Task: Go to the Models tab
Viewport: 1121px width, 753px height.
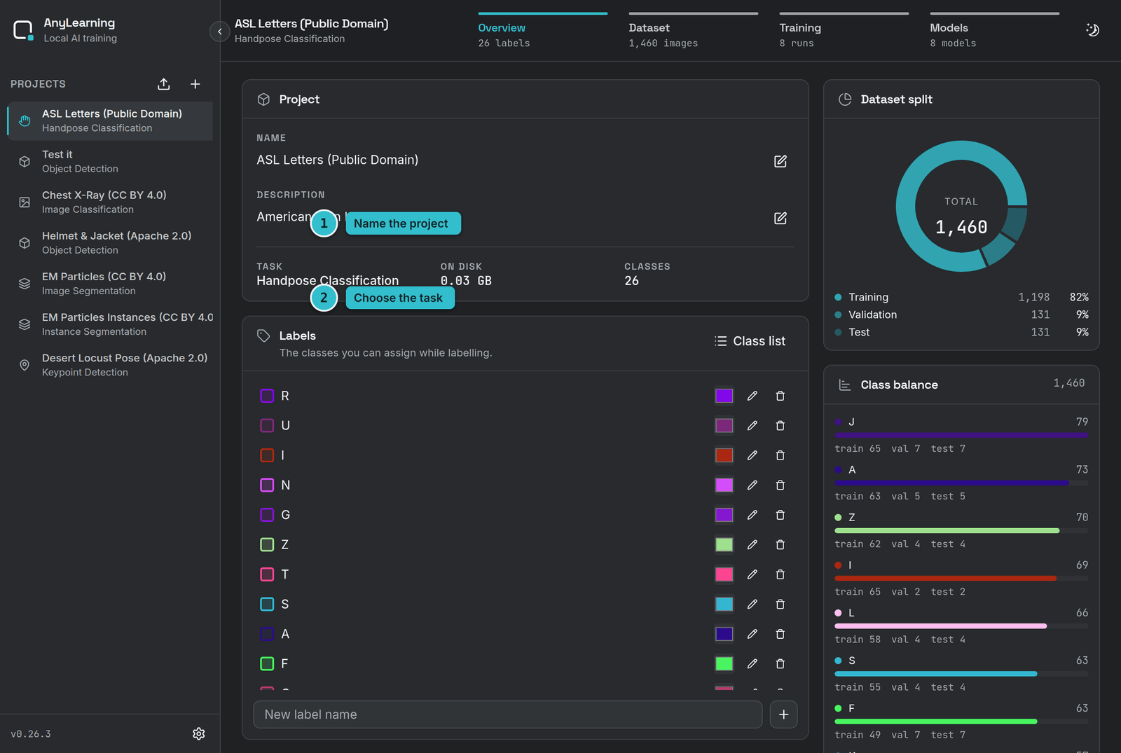Action: 995,32
